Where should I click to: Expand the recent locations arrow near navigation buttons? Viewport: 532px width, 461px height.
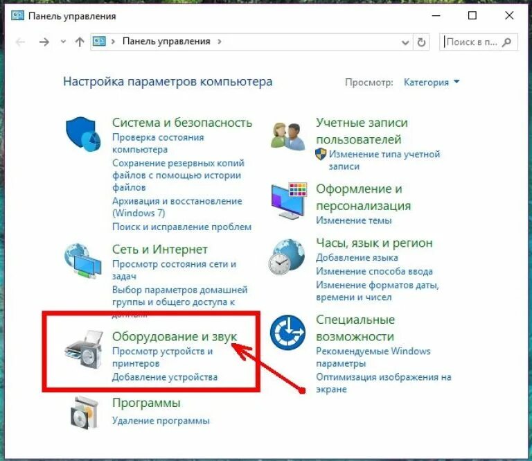(63, 42)
